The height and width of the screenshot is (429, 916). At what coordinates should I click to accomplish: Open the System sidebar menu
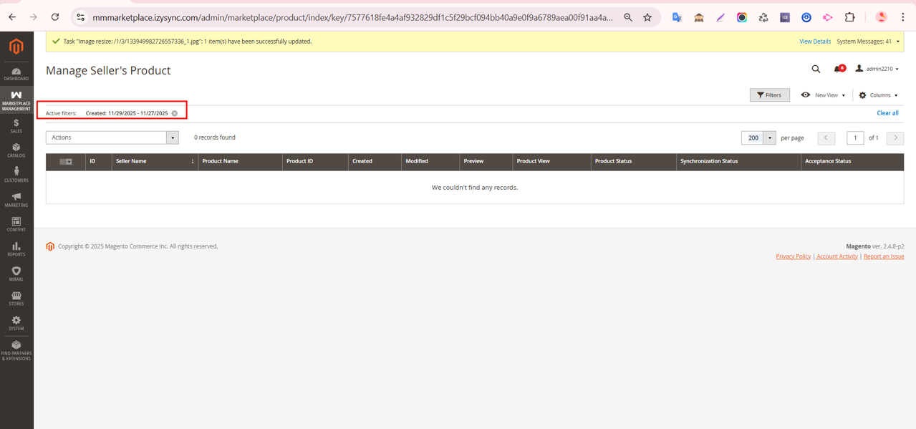(x=16, y=323)
